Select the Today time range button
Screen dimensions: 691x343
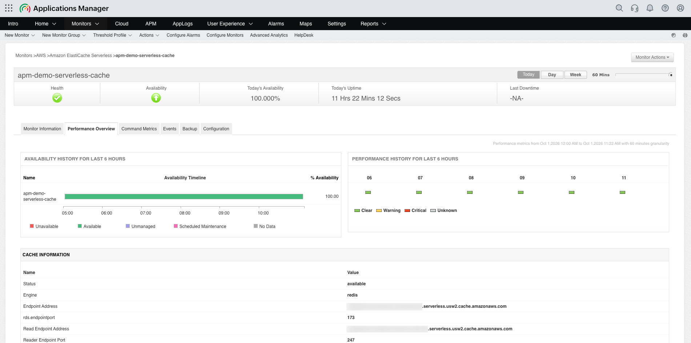tap(529, 75)
